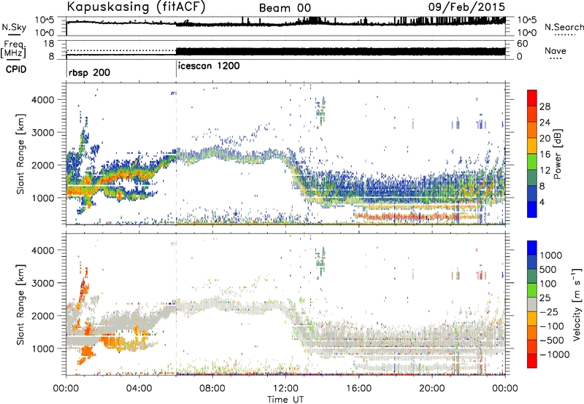Click the '08:00' time axis label
The image size is (584, 404).
tap(212, 389)
